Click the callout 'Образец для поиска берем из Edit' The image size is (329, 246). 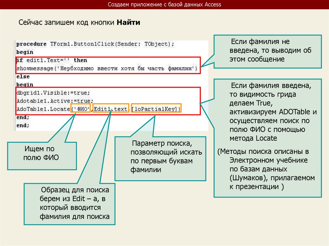coord(69,204)
